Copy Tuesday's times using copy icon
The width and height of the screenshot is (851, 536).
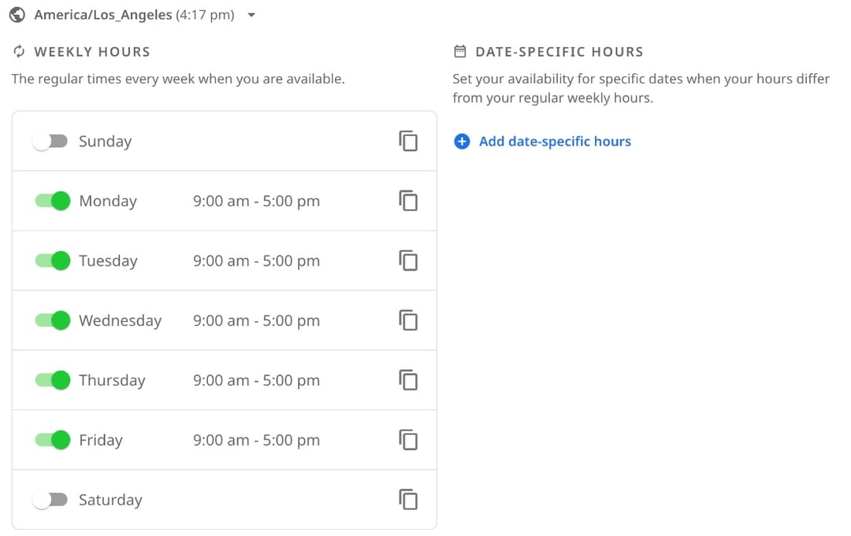pos(408,261)
